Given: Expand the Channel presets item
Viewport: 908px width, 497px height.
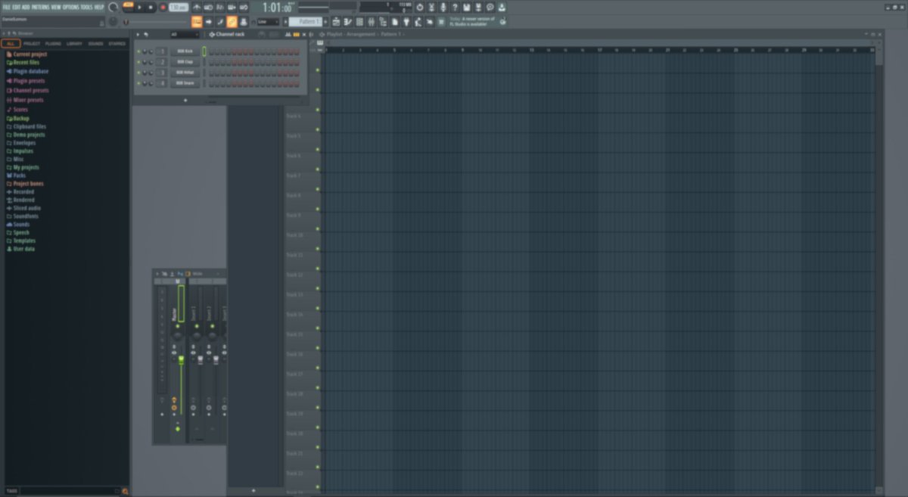Looking at the screenshot, I should (27, 90).
